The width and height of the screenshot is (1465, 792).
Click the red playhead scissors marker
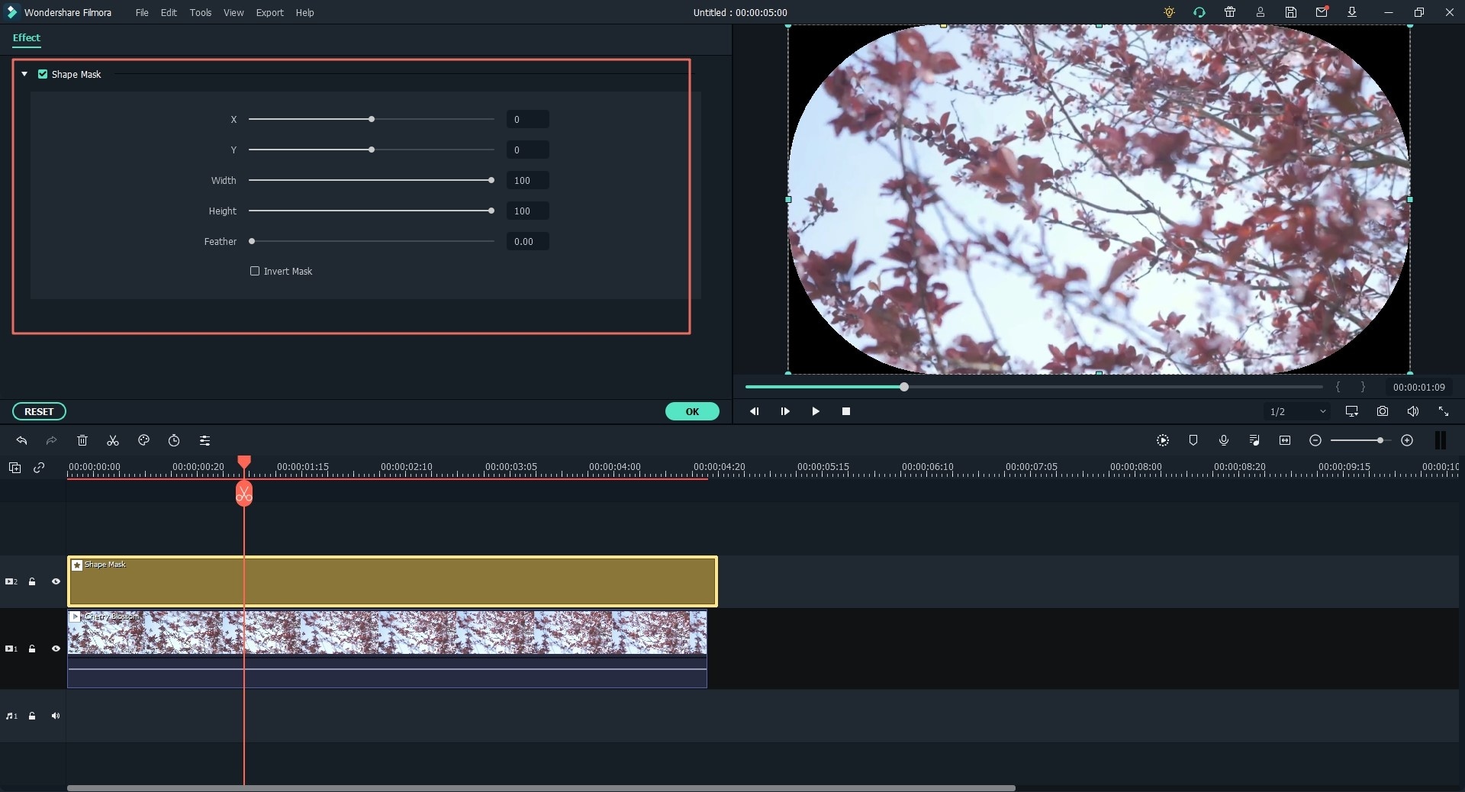[244, 494]
